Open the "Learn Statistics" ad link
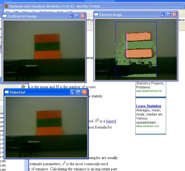 [x=148, y=106]
